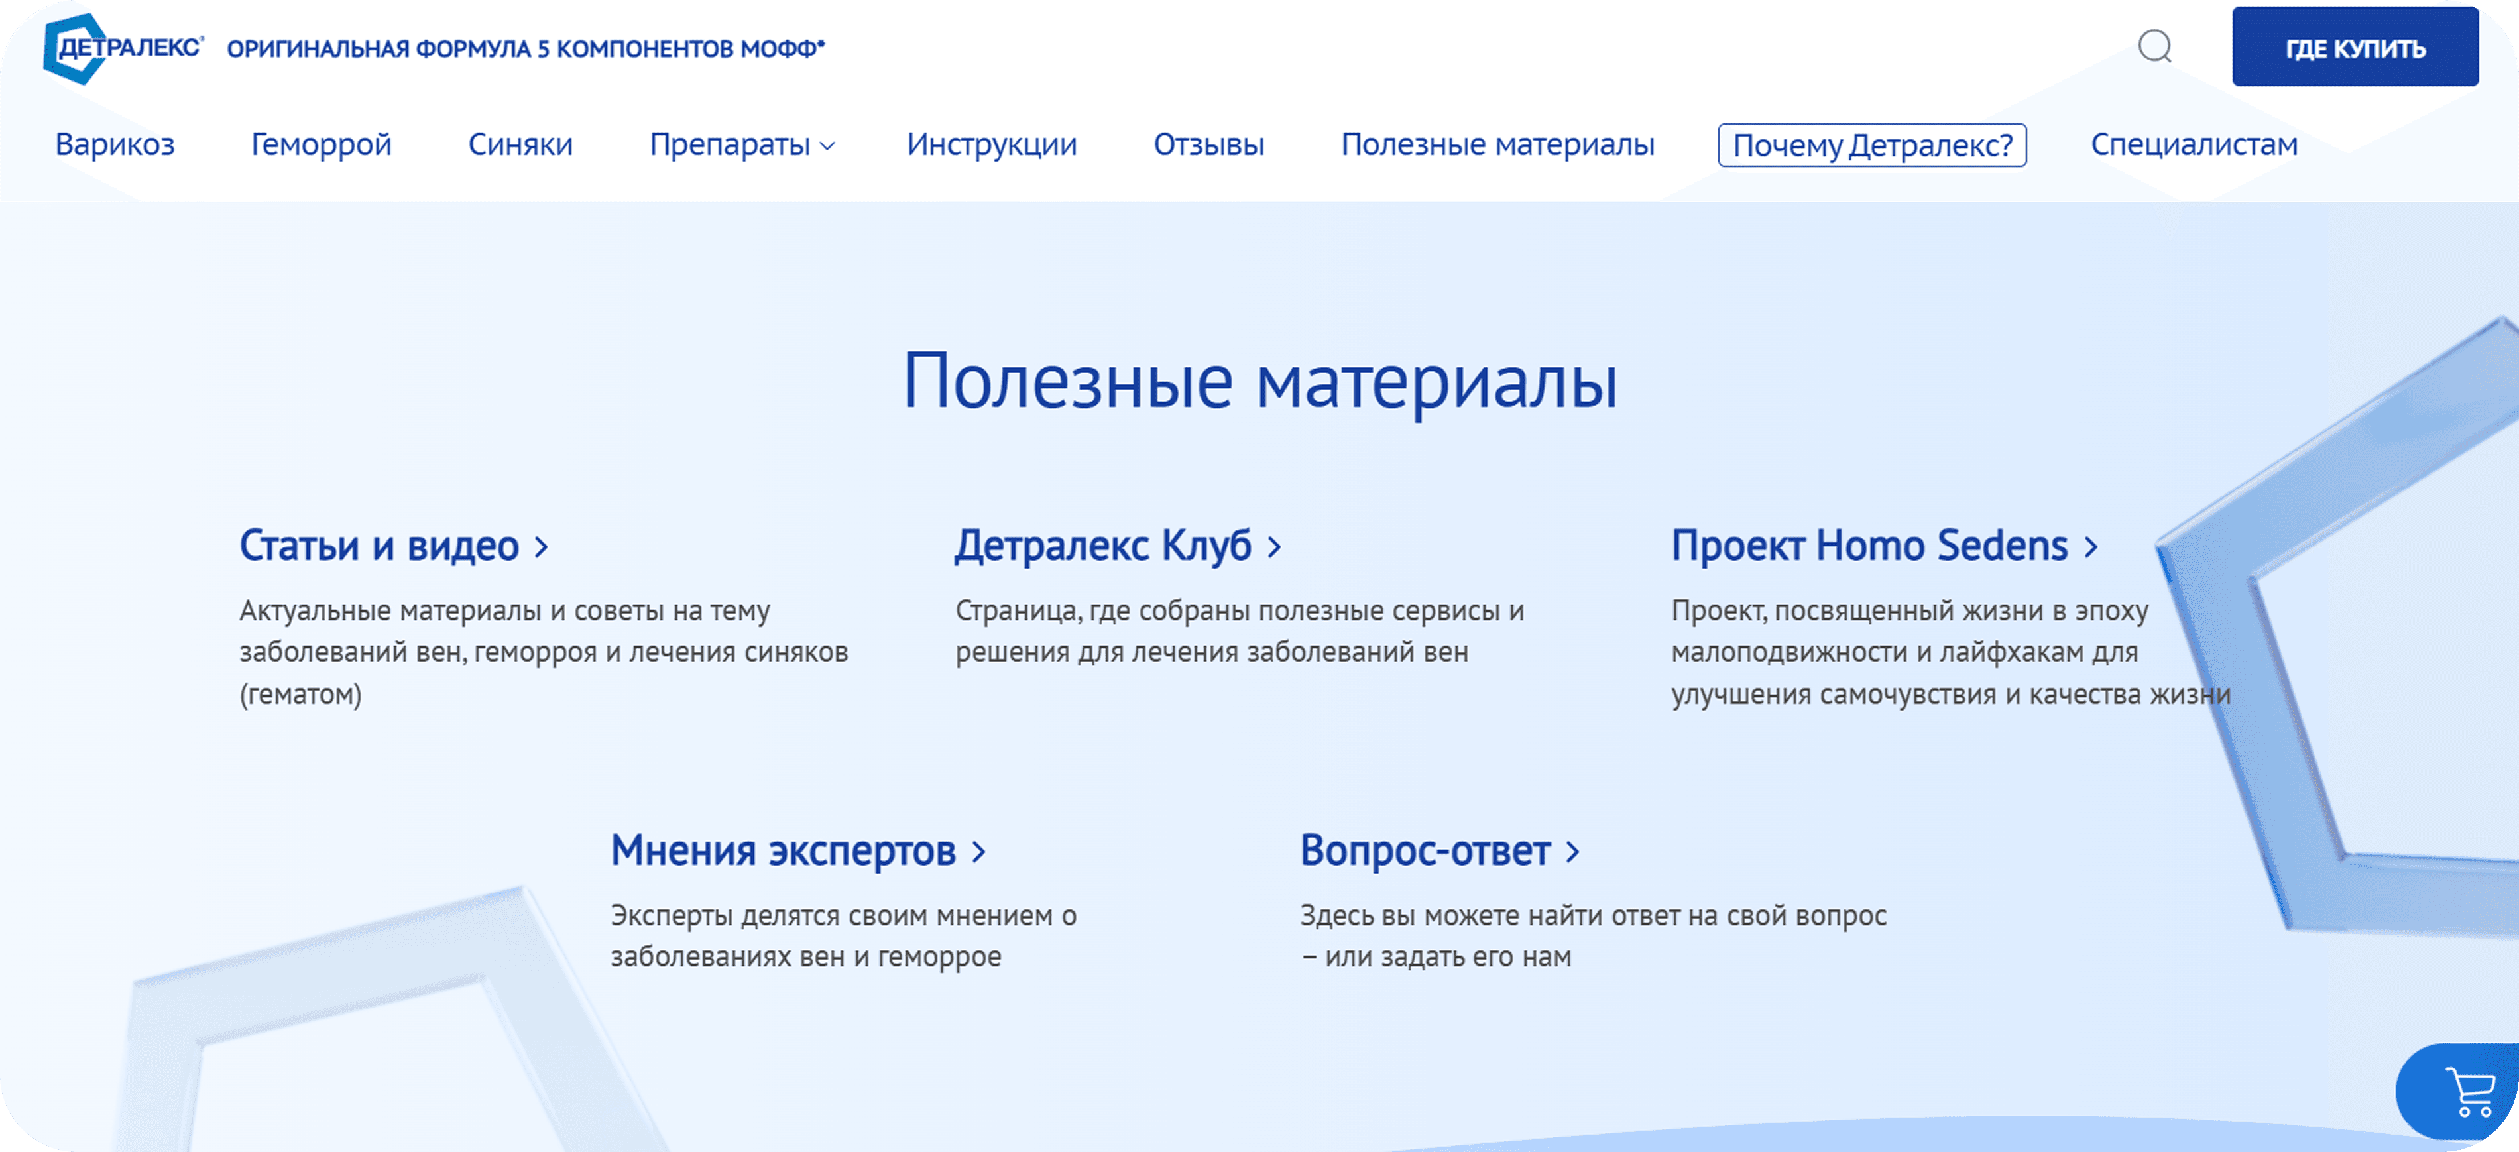The width and height of the screenshot is (2519, 1152).
Task: Go to Специалистам section
Action: tap(2194, 144)
